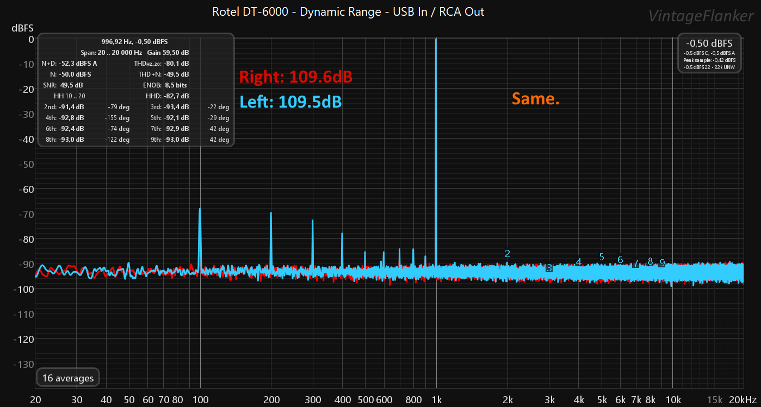
Task: Click harmonic marker 6 on the graph
Action: [620, 260]
